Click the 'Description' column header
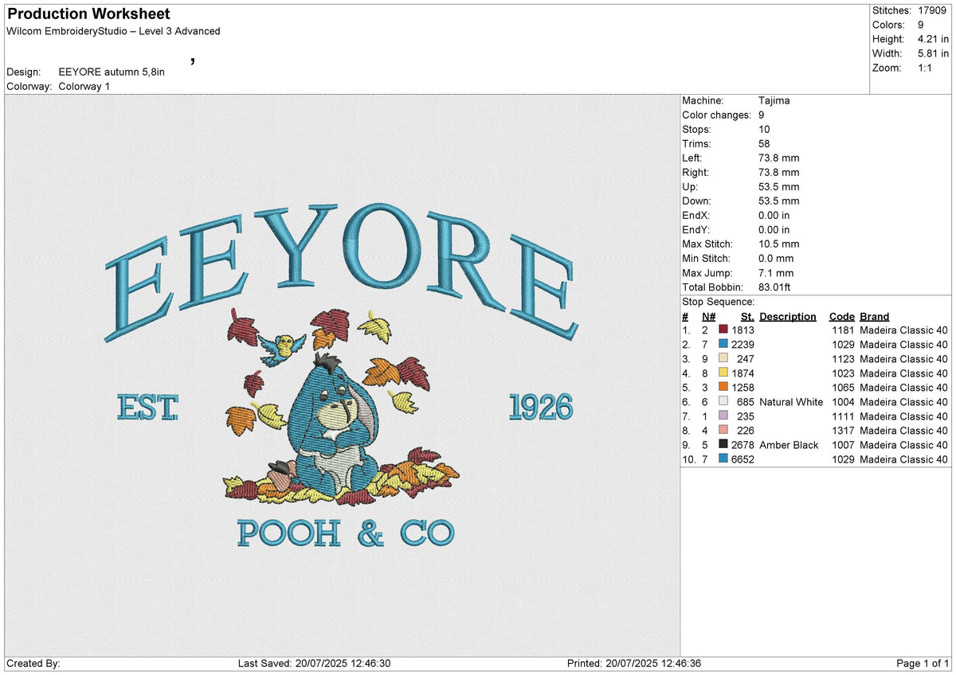Image resolution: width=956 pixels, height=675 pixels. (x=788, y=316)
